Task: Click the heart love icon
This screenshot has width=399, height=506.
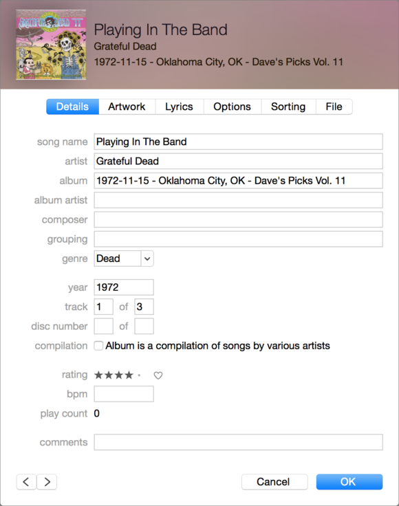Action: (x=158, y=375)
